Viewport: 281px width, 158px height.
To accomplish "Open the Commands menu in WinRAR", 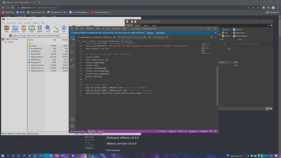I will tap(11, 23).
